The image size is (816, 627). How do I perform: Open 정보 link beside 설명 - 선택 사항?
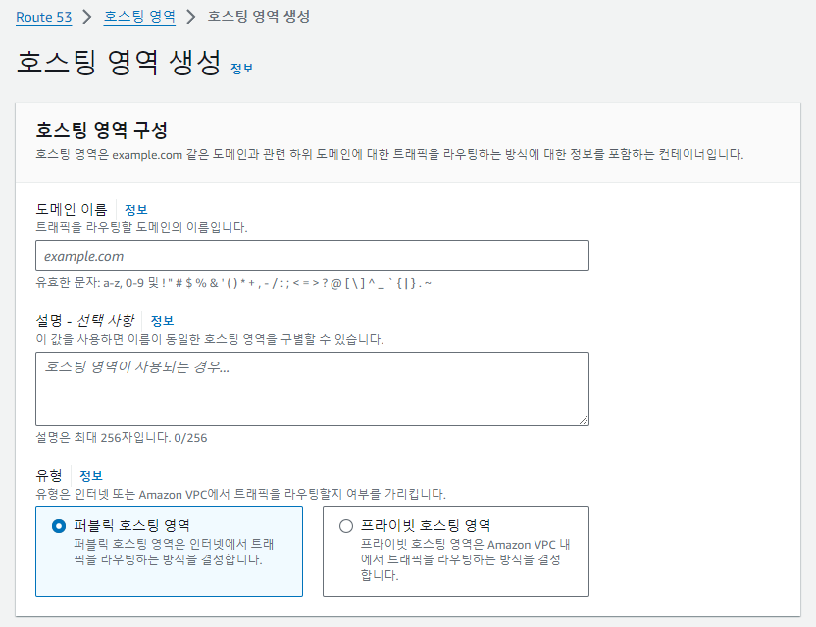tap(162, 320)
